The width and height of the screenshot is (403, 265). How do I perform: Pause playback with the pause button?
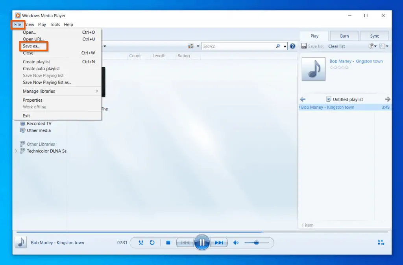[202, 243]
